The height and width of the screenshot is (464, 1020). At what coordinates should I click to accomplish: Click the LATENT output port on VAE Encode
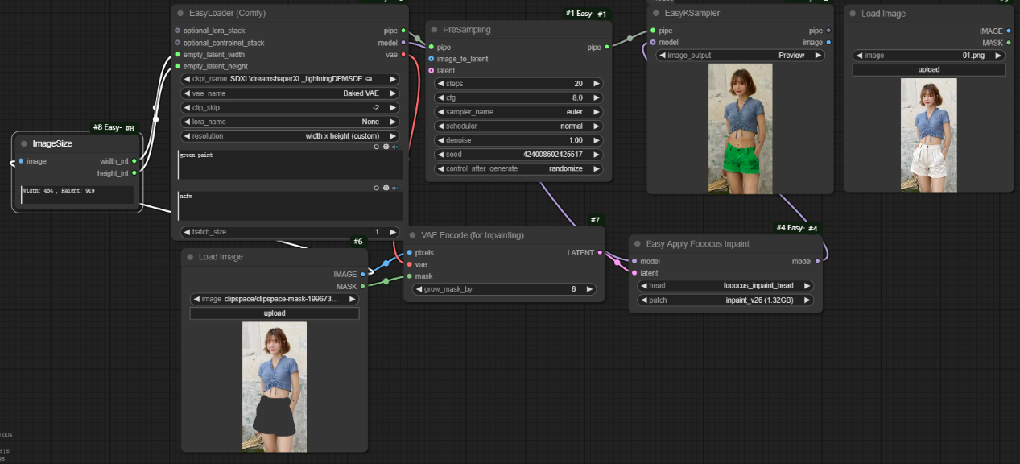(600, 252)
